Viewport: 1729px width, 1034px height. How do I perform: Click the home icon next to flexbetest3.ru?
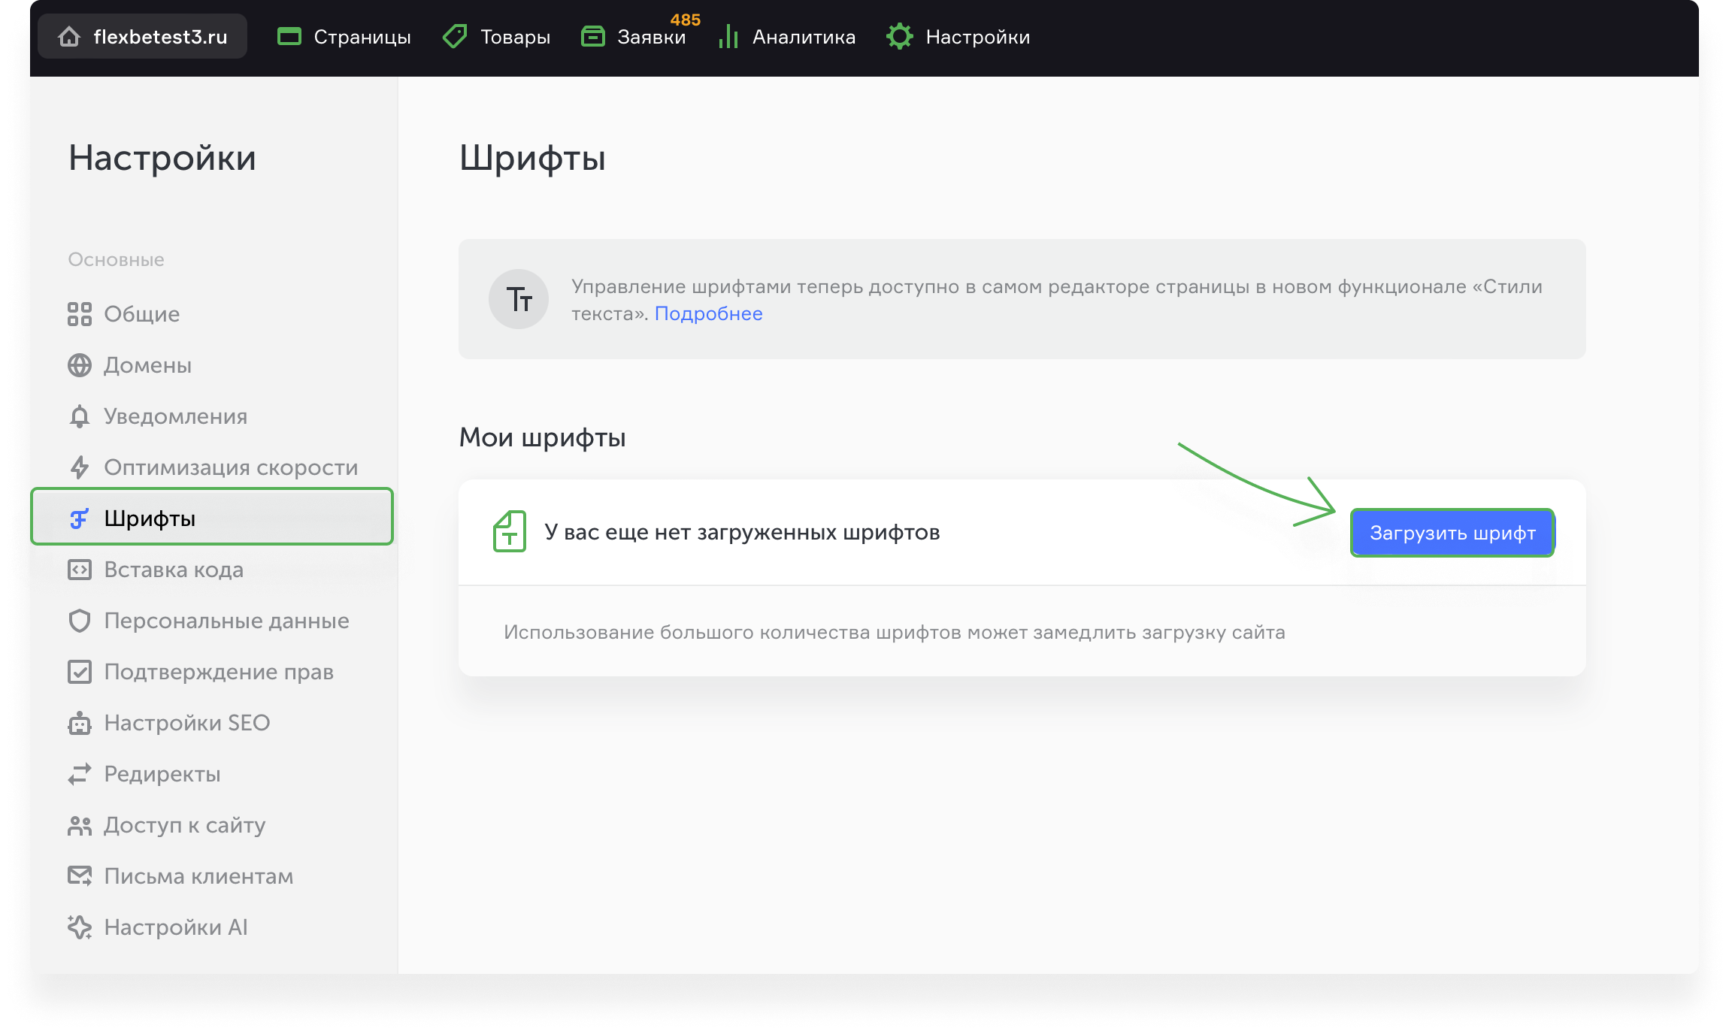pyautogui.click(x=69, y=37)
